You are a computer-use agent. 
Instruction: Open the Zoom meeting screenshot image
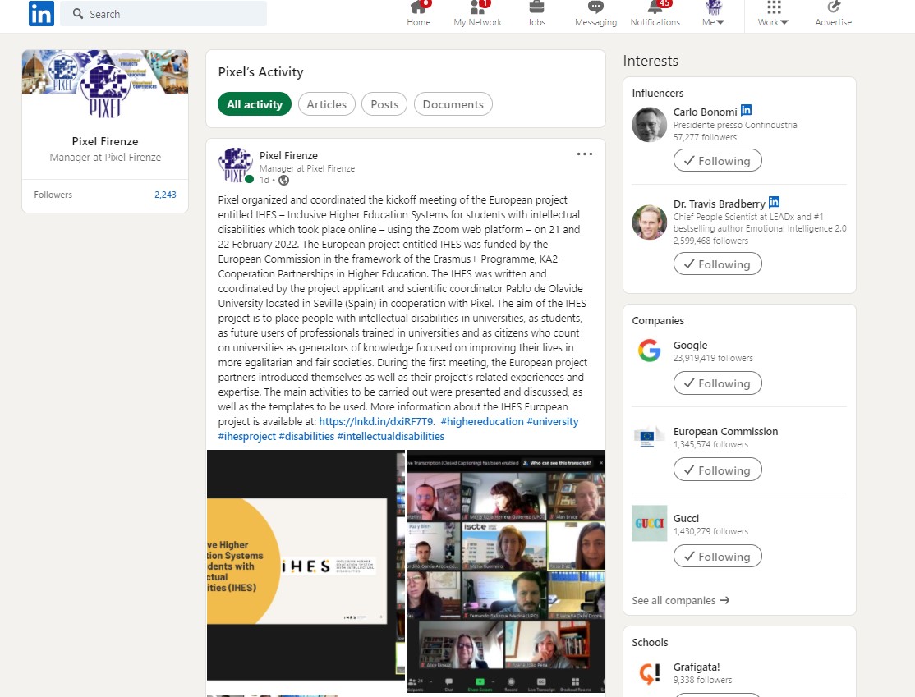[505, 571]
